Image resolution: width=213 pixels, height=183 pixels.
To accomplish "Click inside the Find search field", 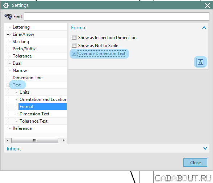I will (117, 16).
